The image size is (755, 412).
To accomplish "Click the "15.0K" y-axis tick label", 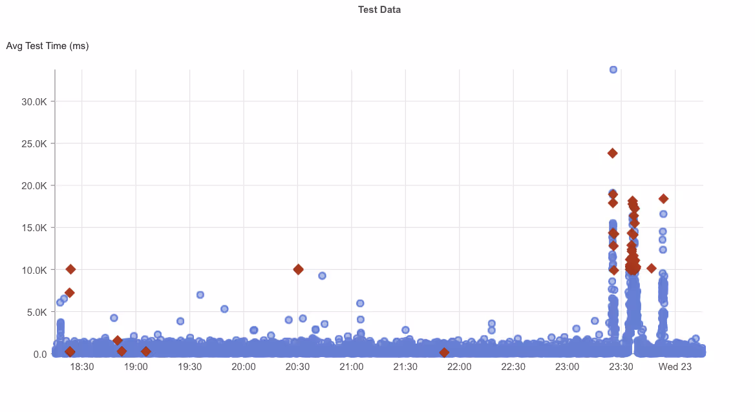I will [x=34, y=228].
